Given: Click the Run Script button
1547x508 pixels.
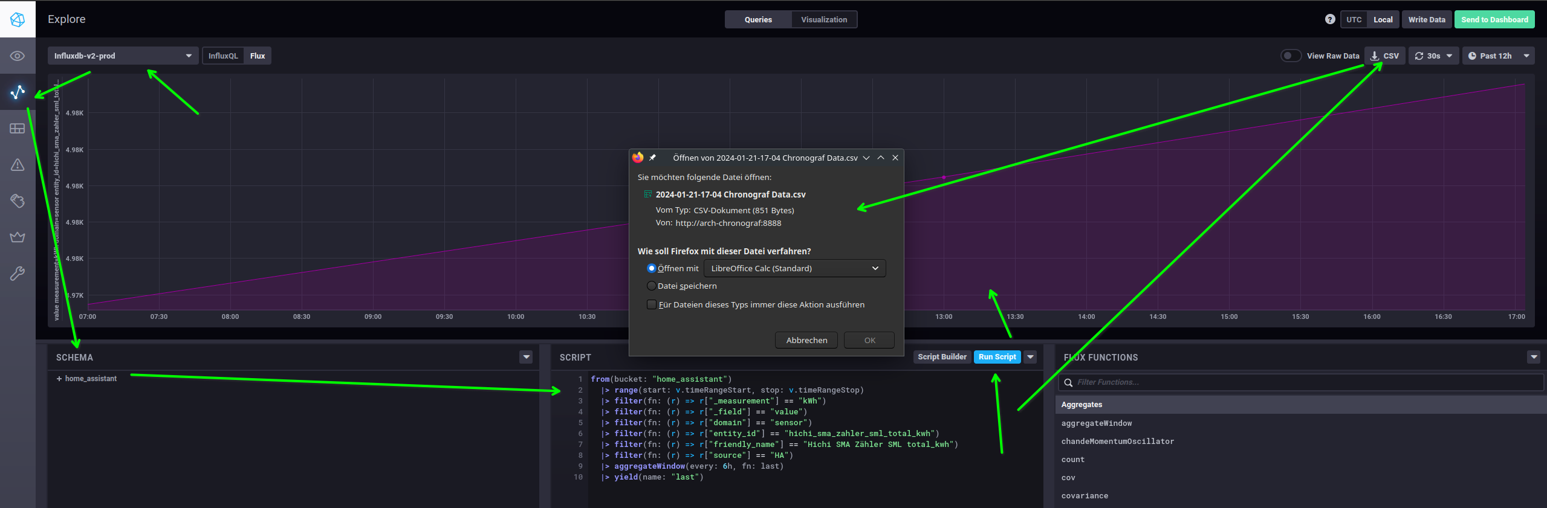Looking at the screenshot, I should point(997,357).
